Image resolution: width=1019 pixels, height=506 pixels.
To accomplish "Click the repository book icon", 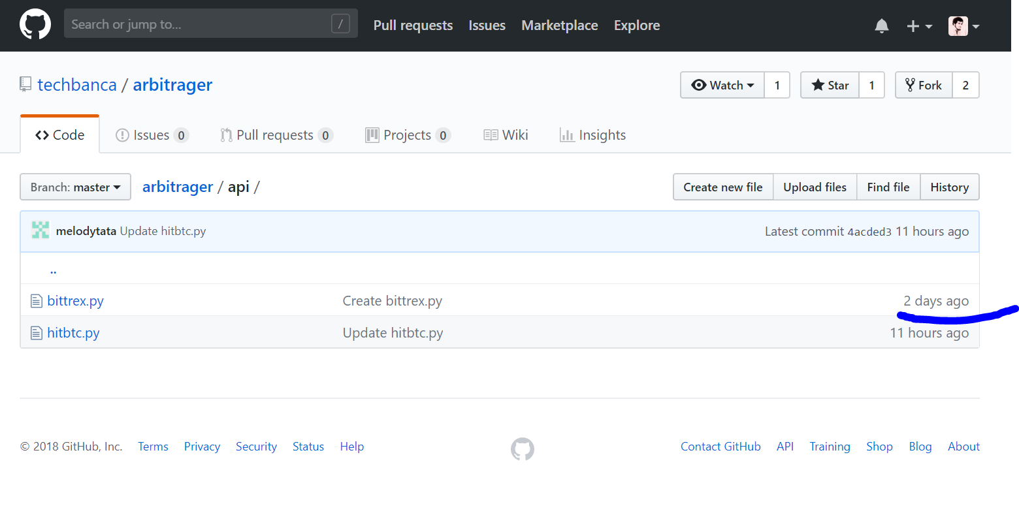I will click(25, 84).
